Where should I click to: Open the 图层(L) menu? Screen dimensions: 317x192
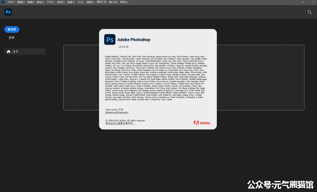(41, 2)
